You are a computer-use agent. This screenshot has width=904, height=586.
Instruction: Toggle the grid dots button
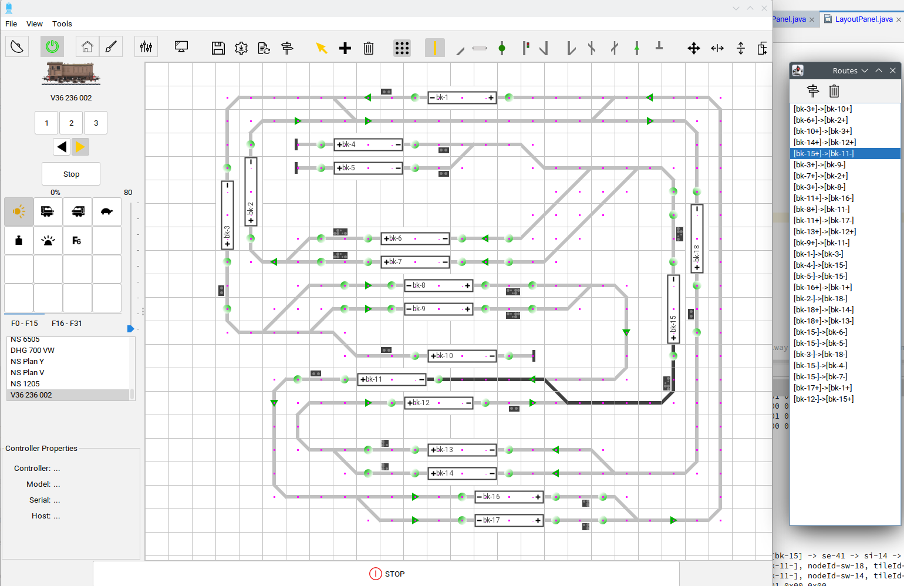click(402, 48)
